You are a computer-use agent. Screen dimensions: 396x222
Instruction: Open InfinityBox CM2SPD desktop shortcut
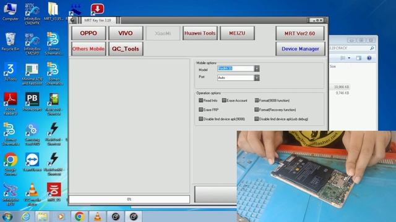point(32,44)
